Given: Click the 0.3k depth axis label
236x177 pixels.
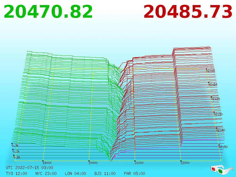Looking at the screenshot, I should pos(15,145).
